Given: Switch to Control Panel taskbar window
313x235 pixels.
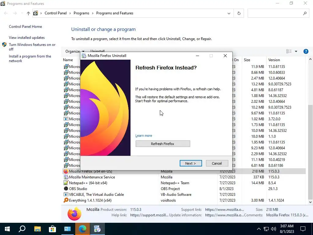Looking at the screenshot, I should [68, 229].
